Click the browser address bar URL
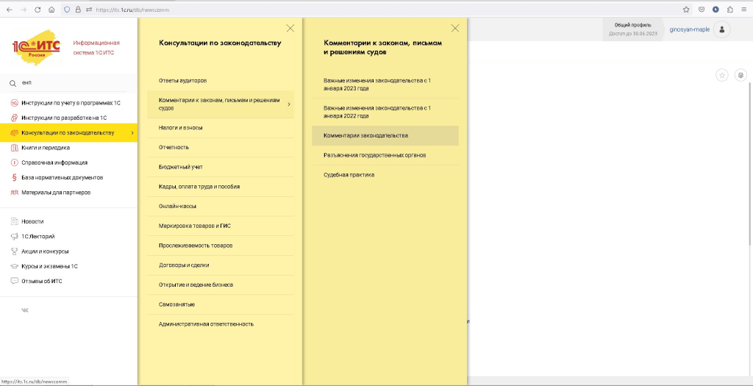Screen dimensions: 753x386 [132, 10]
